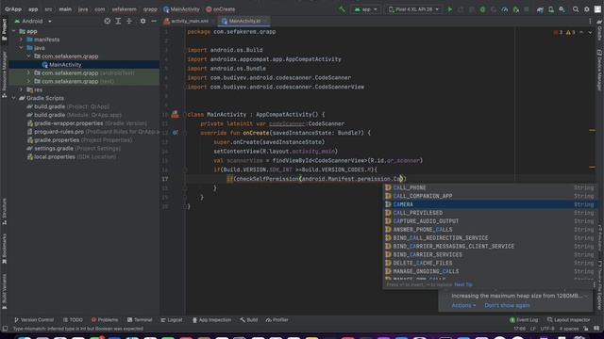
Task: Open the Profiler tool tab
Action: pos(277,320)
